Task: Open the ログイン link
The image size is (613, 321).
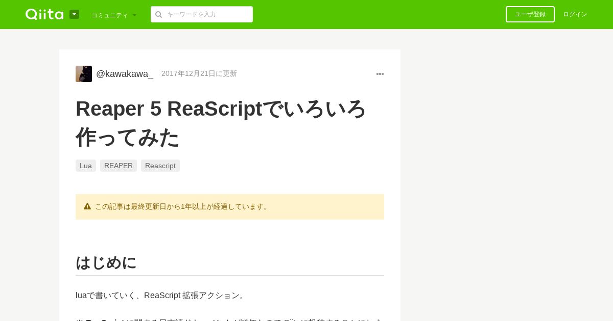Action: click(575, 14)
